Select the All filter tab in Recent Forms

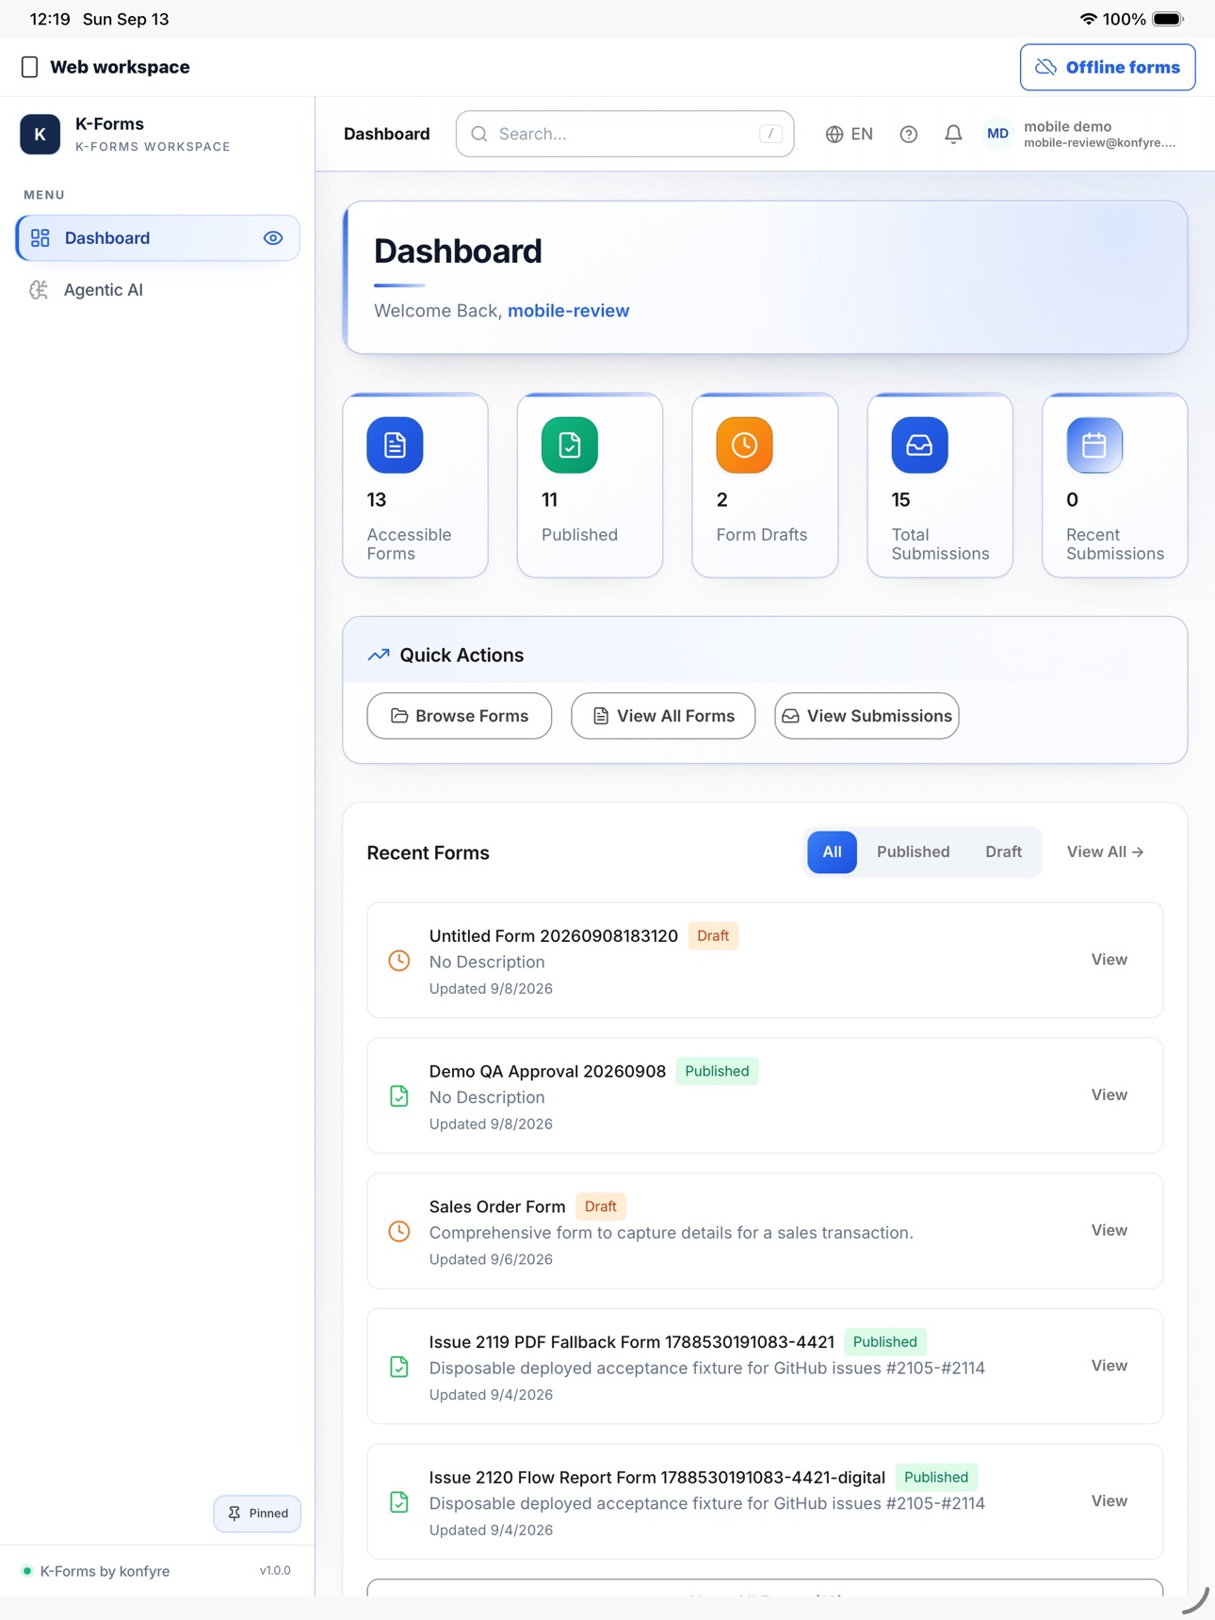tap(832, 852)
